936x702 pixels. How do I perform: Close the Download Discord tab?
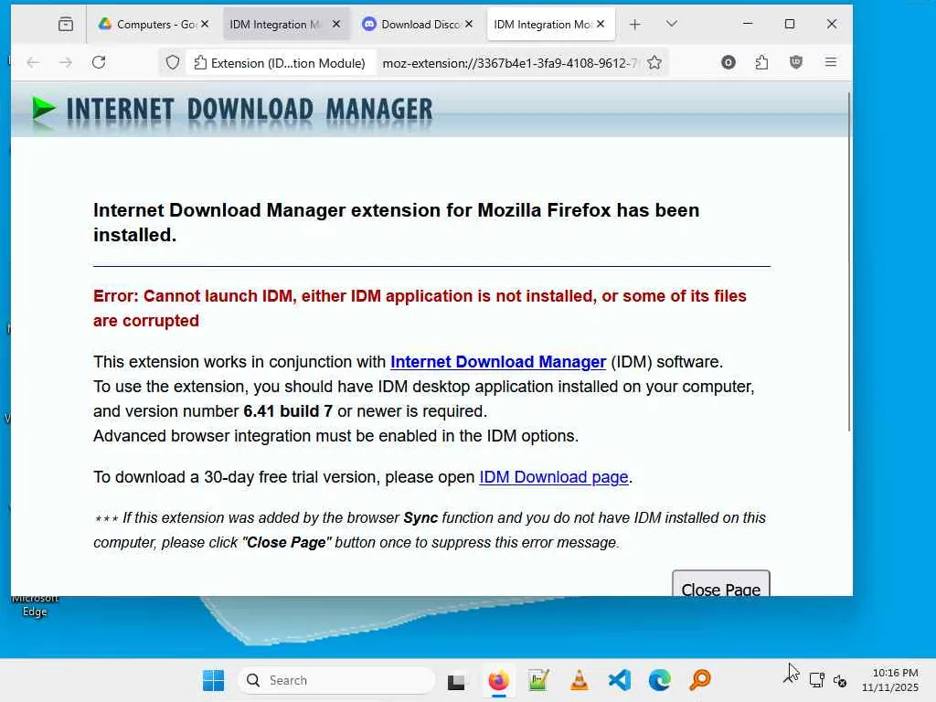(x=469, y=24)
